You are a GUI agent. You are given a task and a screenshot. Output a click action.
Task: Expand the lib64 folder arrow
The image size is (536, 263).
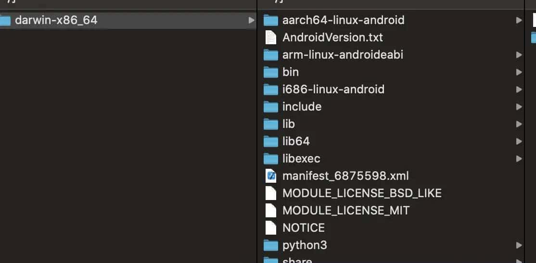pyautogui.click(x=519, y=142)
